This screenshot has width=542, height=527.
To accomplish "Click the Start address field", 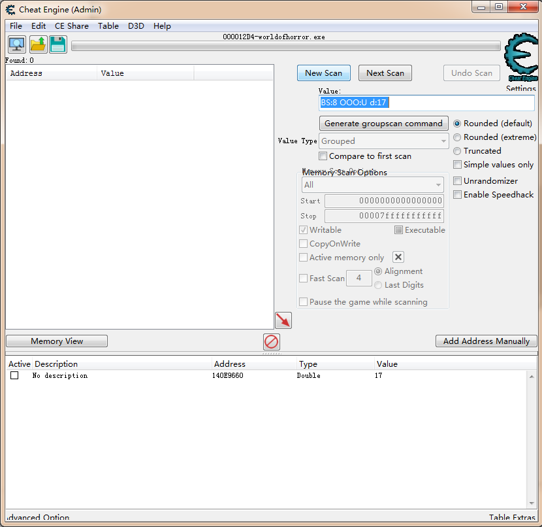I will (384, 201).
